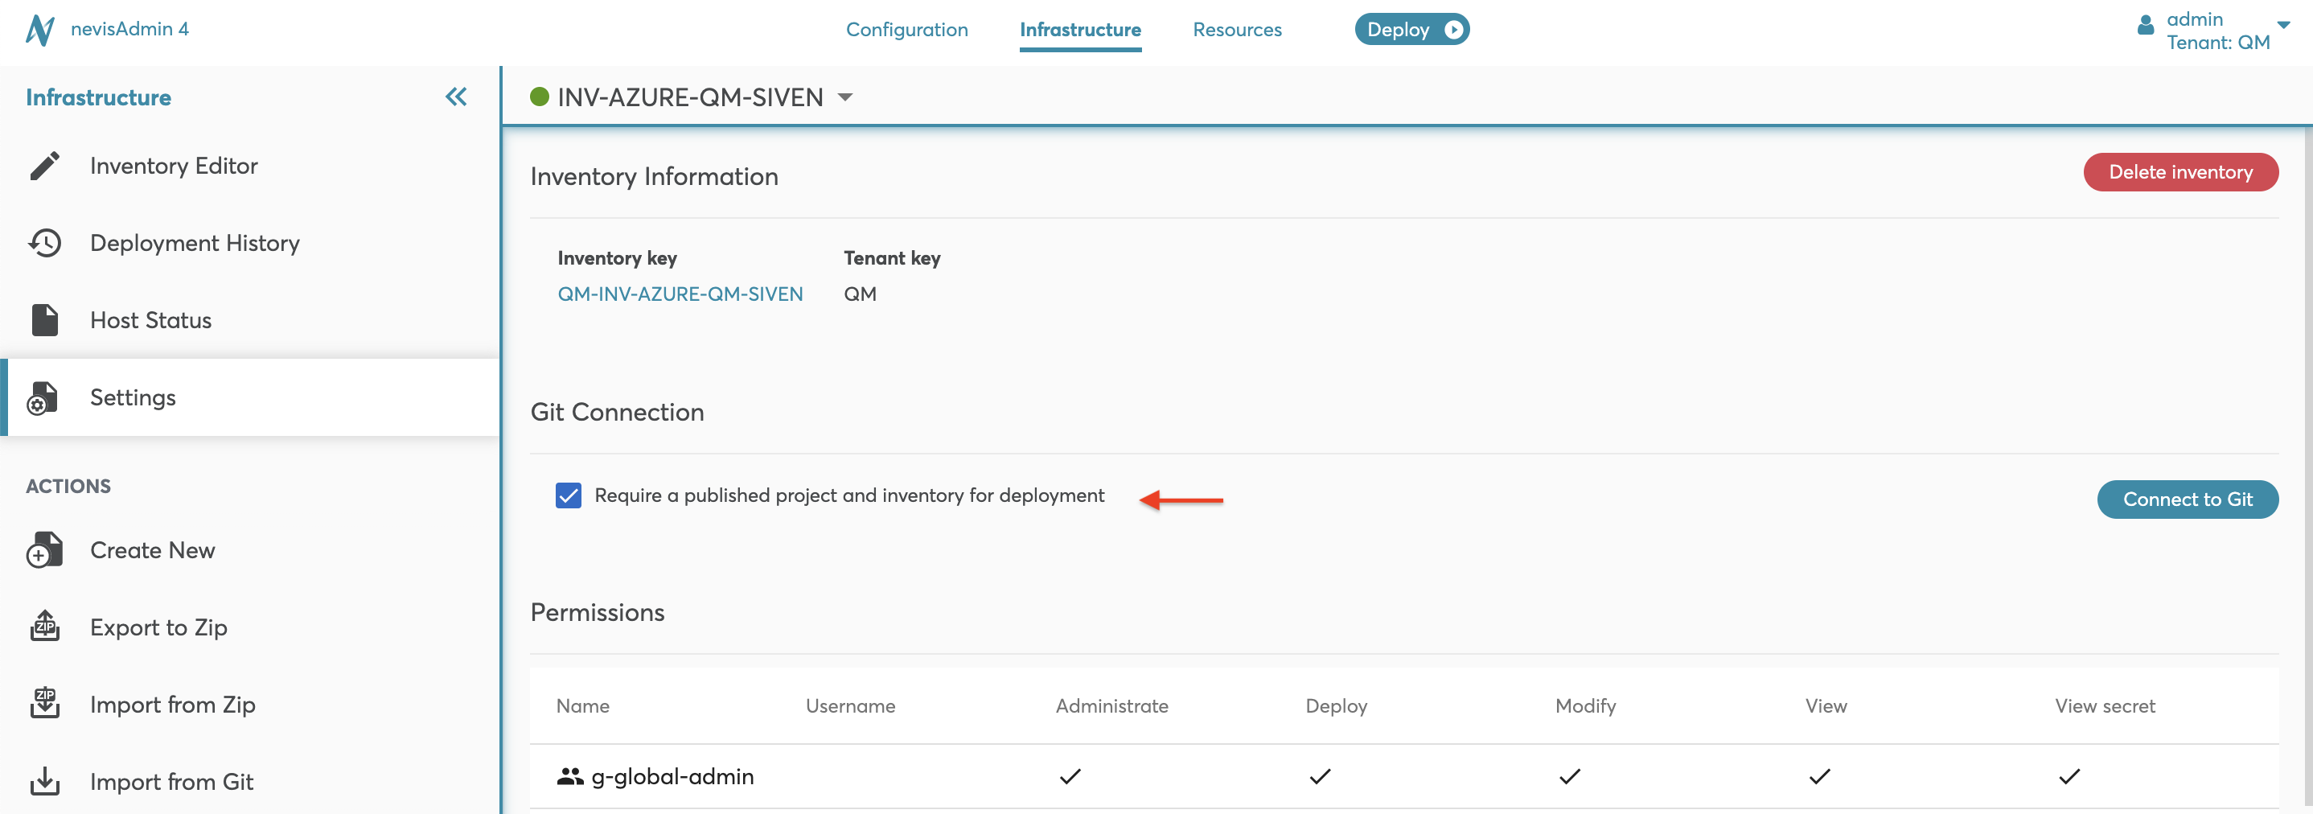Click the Deployment History clock icon
2313x814 pixels.
tap(45, 244)
